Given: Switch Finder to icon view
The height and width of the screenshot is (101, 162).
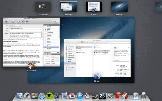Looking at the screenshot, I should (77, 42).
